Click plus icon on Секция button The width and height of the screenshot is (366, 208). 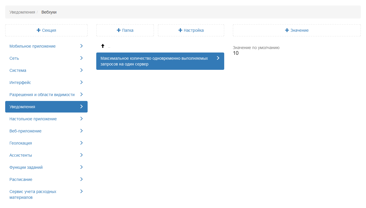click(x=39, y=30)
